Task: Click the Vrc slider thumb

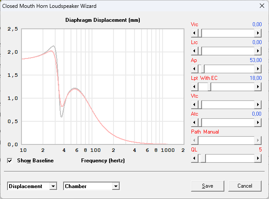Action: [x=200, y=33]
